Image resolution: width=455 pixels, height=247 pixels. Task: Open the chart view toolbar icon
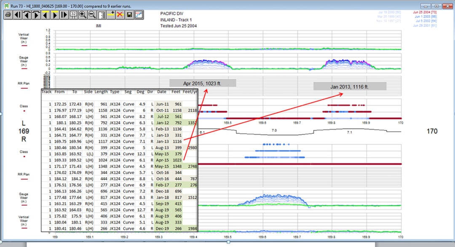pos(139,14)
